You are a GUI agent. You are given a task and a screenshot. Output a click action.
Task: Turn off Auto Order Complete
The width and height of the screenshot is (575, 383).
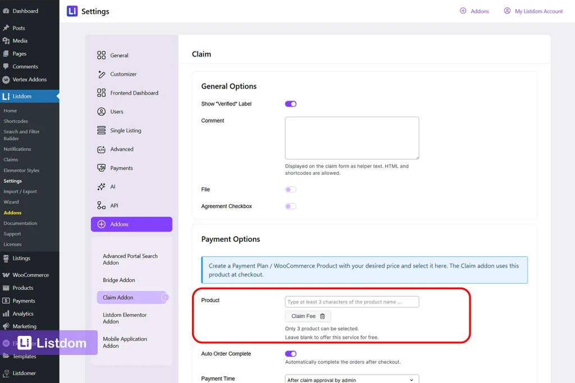[x=290, y=354]
